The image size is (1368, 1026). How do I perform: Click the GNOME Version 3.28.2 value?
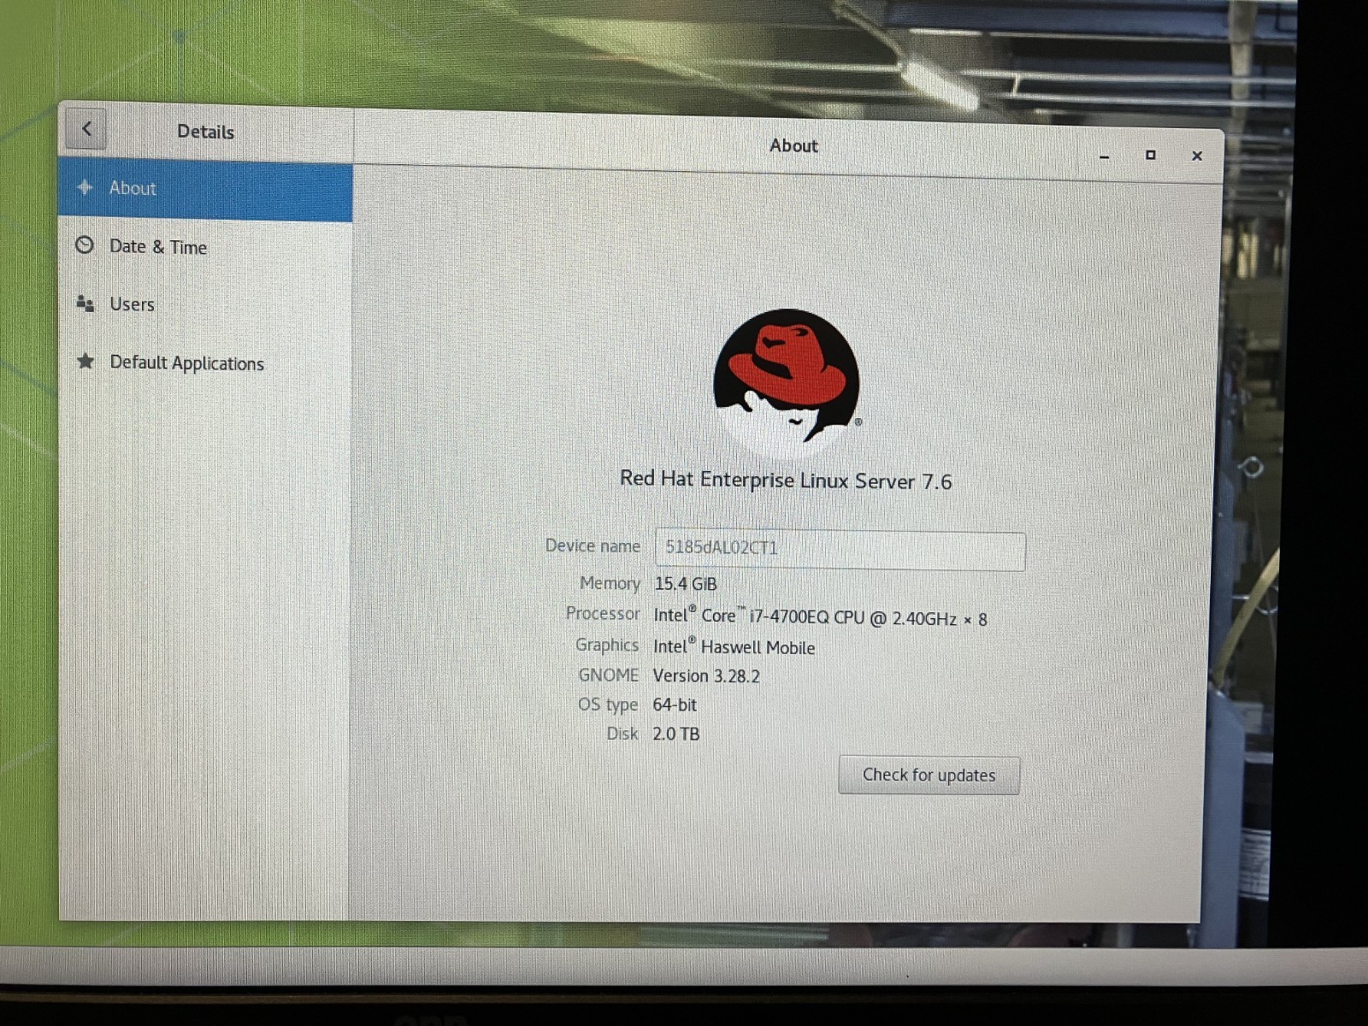pyautogui.click(x=706, y=676)
